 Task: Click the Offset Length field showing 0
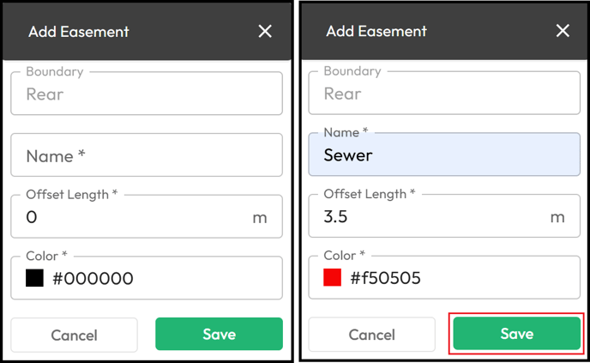click(x=147, y=216)
